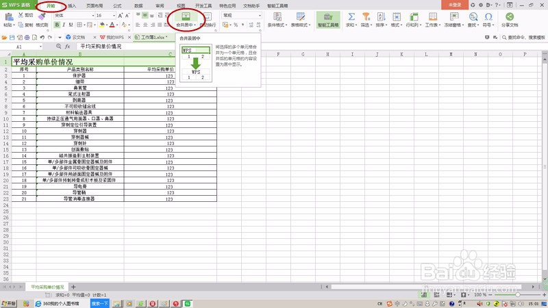The height and width of the screenshot is (308, 548).
Task: Click the Print icon in quick access toolbar
Action: 27,38
